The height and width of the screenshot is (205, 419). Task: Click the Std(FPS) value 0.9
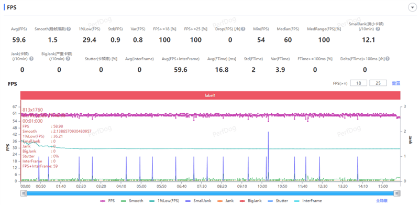(x=115, y=40)
